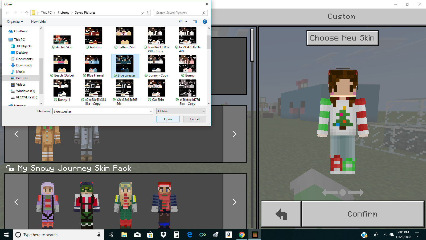The height and width of the screenshot is (240, 426).
Task: Show previous skins in upper skin row
Action: 16,134
